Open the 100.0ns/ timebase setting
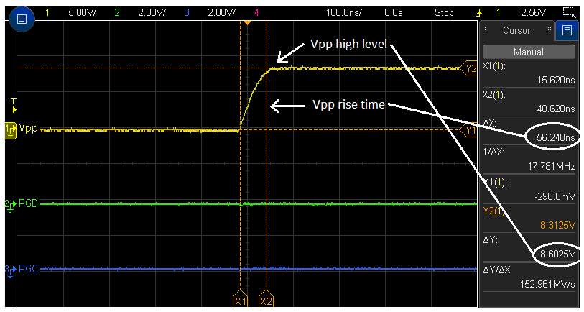 343,12
